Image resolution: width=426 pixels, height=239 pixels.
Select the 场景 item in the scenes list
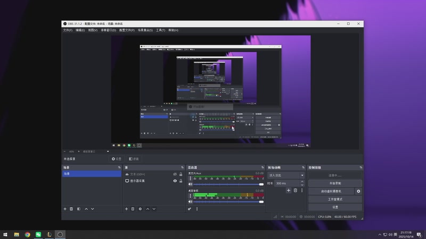(92, 174)
